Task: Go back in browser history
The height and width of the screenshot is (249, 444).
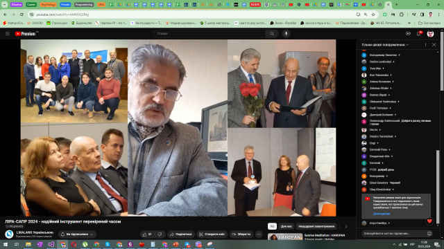Action: [5, 15]
